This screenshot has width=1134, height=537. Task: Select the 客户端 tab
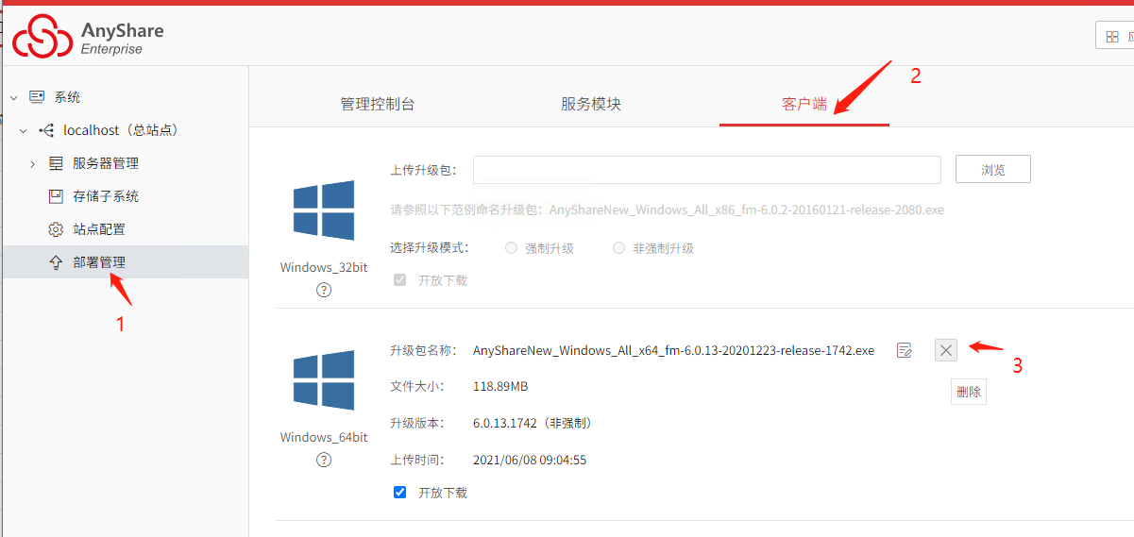(804, 104)
